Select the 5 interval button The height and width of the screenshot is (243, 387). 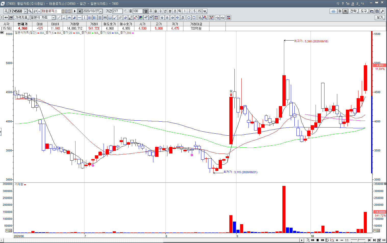pyautogui.click(x=194, y=11)
